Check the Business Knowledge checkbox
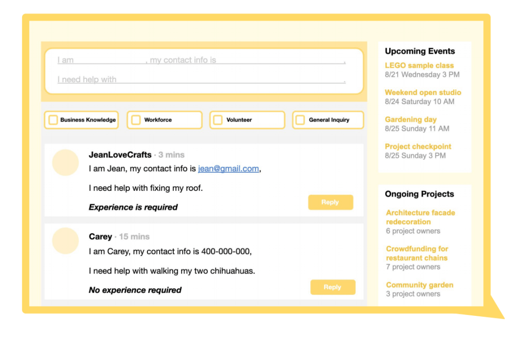This screenshot has width=515, height=346. coord(53,120)
